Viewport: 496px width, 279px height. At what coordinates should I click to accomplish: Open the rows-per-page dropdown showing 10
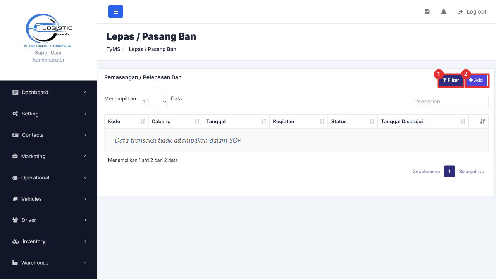click(153, 102)
